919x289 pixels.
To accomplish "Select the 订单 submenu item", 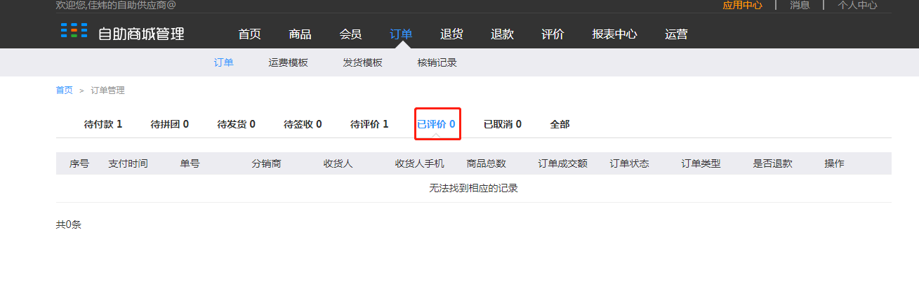I will click(224, 62).
